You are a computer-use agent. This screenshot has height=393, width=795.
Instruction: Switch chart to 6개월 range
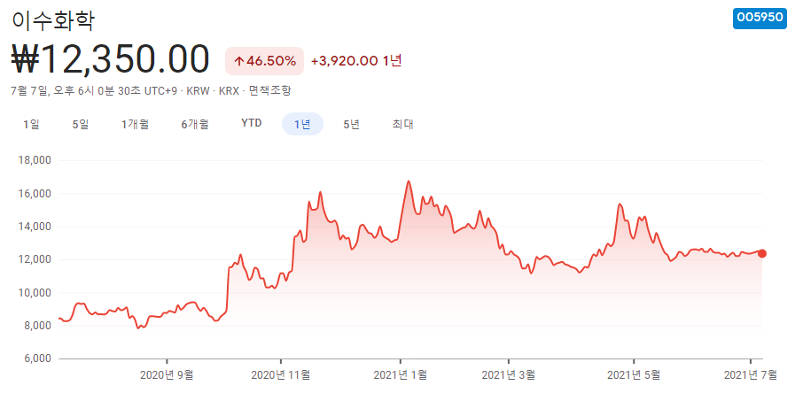(195, 124)
